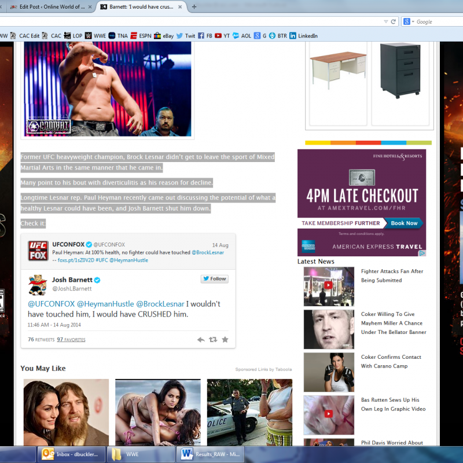Favorite the tweet with star icon

point(225,340)
